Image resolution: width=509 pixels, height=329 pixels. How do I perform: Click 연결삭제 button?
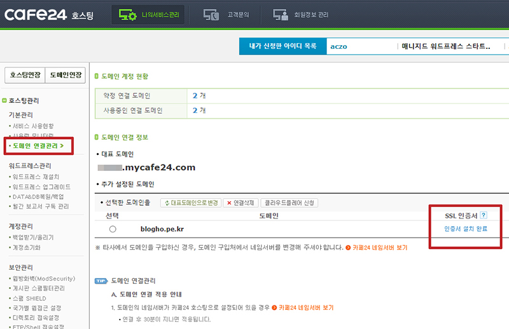(241, 203)
